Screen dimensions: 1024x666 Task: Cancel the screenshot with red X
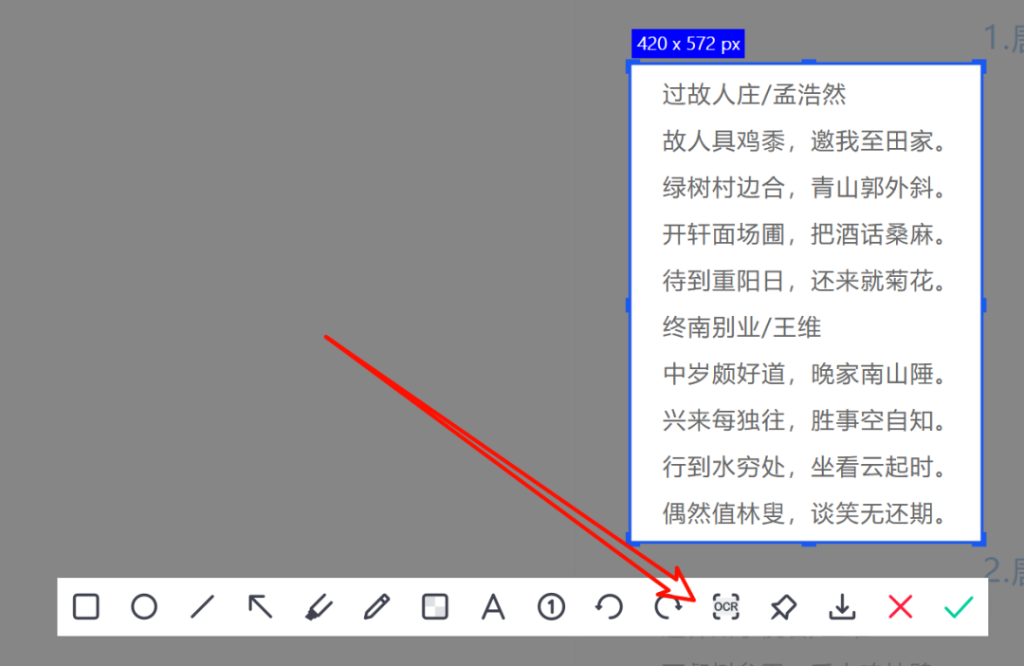tap(900, 606)
